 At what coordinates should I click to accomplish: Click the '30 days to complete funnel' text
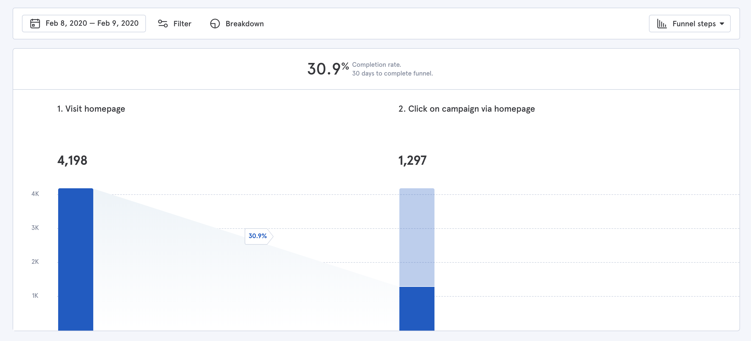tap(392, 74)
